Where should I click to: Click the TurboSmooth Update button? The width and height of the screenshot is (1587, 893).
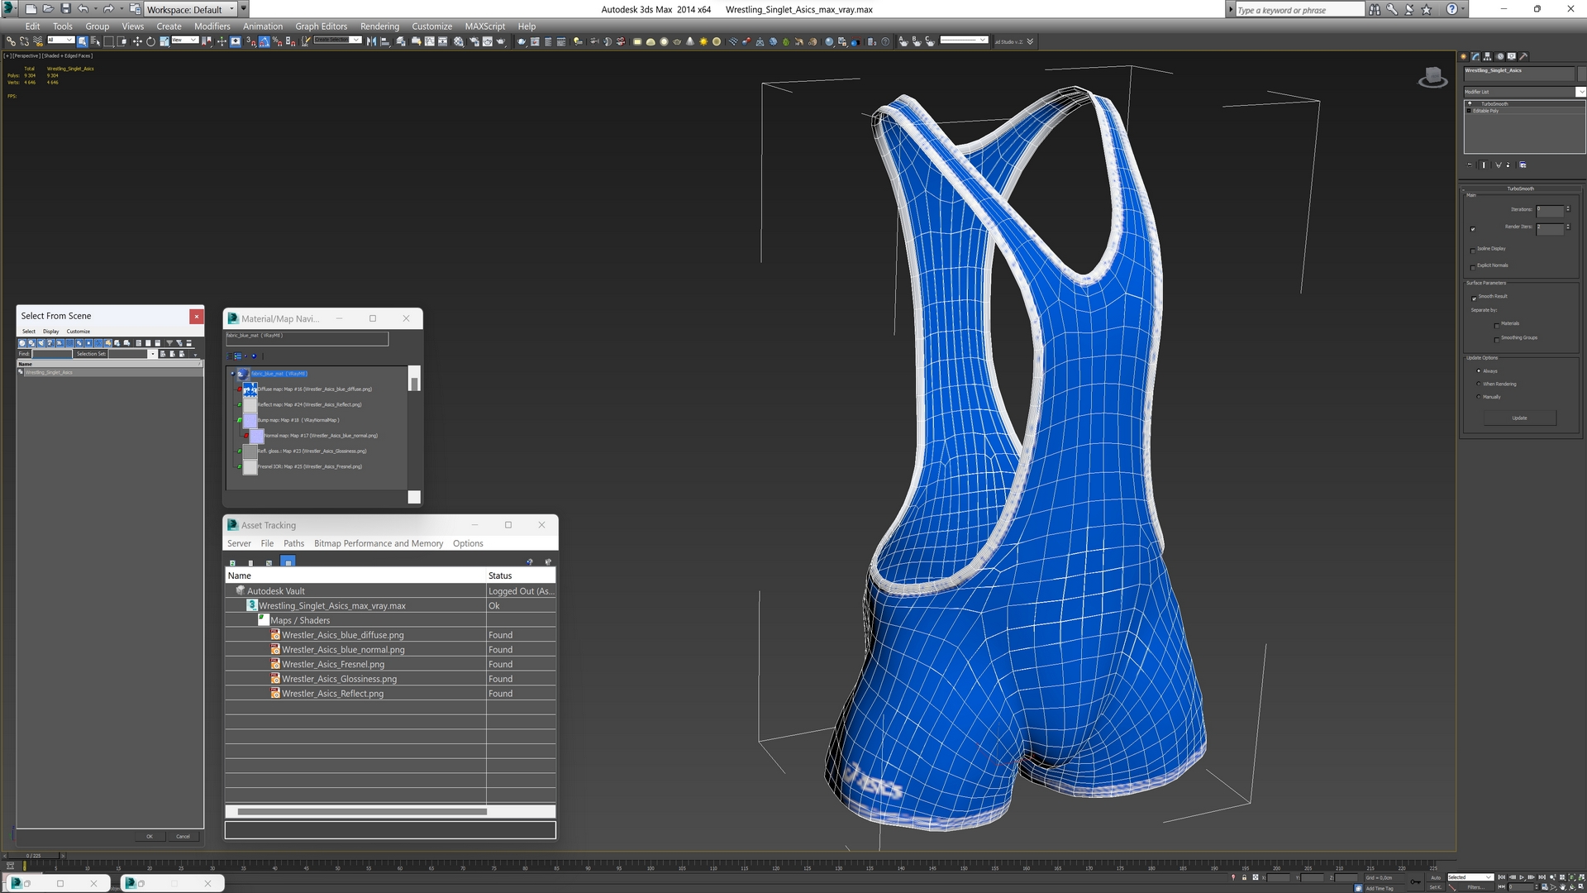tap(1519, 418)
